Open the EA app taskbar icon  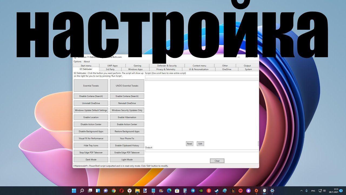pyautogui.click(x=241, y=191)
